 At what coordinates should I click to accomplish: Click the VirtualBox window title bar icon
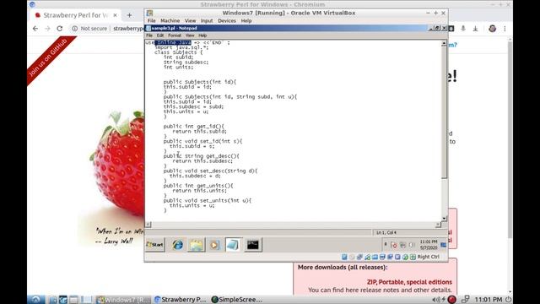[149, 13]
